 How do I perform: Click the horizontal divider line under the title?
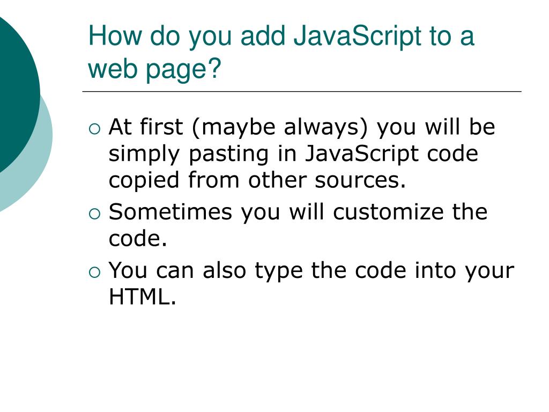coord(302,91)
